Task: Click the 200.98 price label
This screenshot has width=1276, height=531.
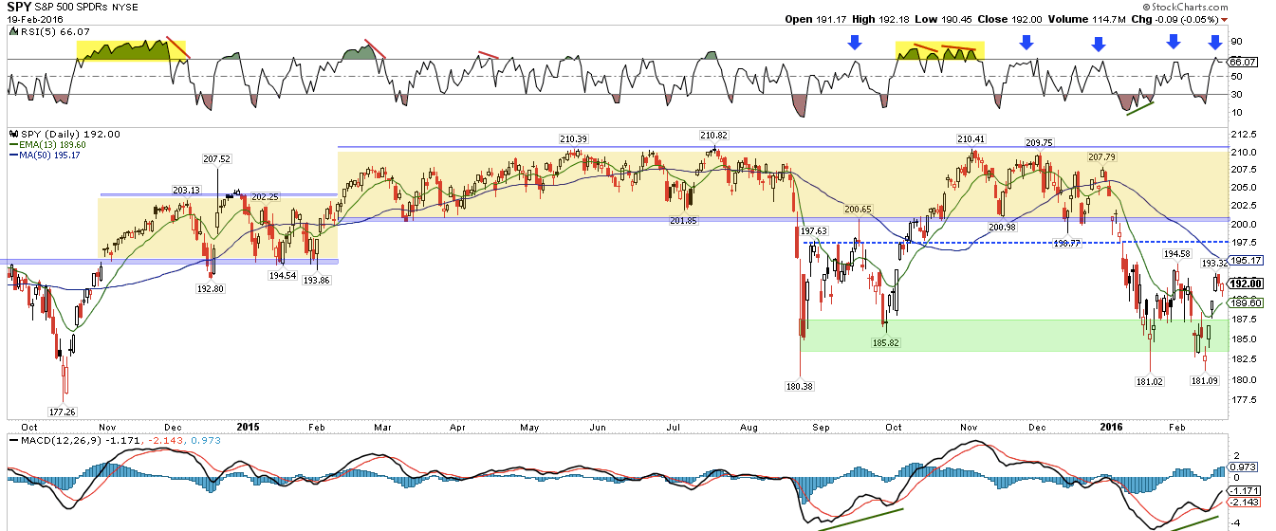Action: point(1002,228)
